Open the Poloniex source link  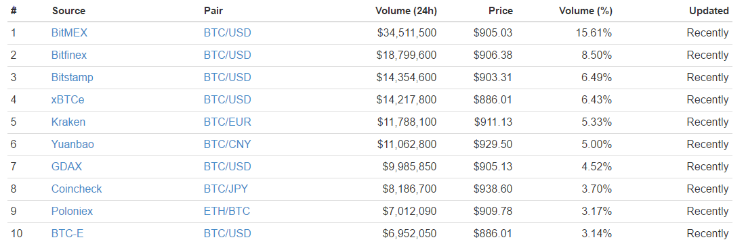tap(72, 212)
